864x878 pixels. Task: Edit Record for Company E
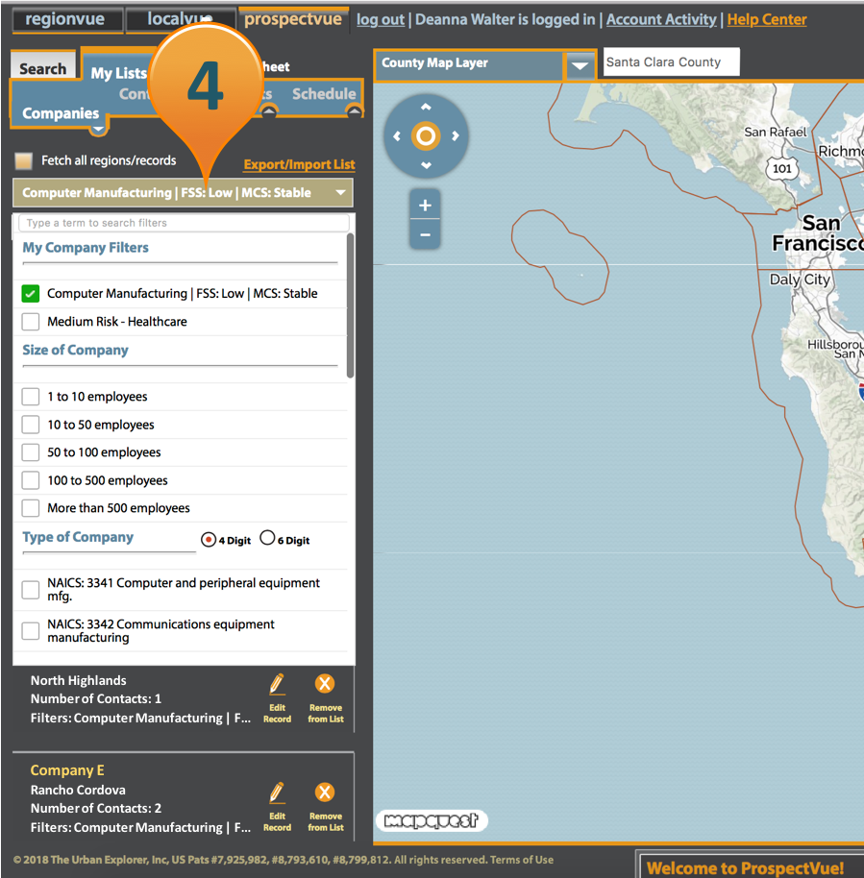coord(278,807)
